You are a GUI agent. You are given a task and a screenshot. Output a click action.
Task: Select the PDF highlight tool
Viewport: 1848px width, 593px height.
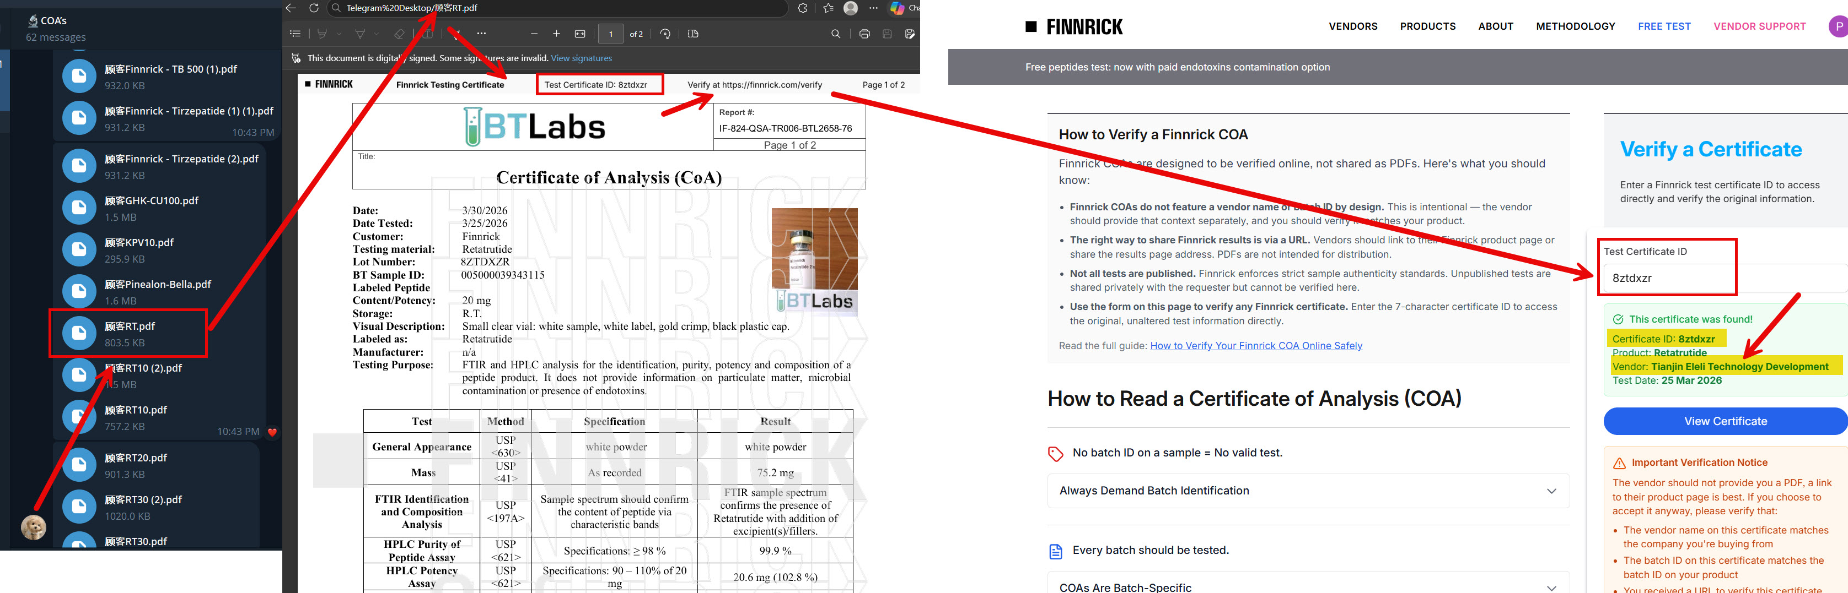tap(322, 34)
